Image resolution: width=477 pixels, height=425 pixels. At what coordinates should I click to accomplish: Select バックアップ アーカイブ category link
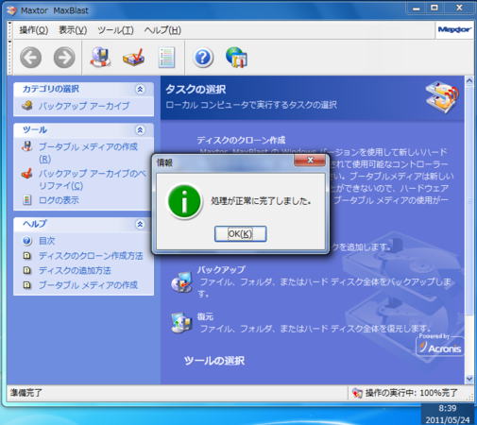pyautogui.click(x=83, y=106)
